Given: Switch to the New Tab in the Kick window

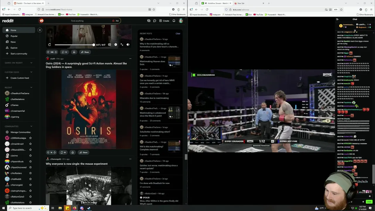Looking at the screenshot, I should [x=249, y=3].
